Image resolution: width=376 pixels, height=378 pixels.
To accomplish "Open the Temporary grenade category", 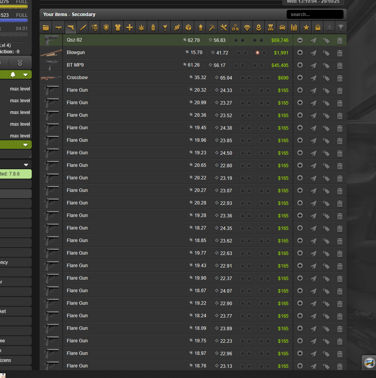I will [94, 28].
